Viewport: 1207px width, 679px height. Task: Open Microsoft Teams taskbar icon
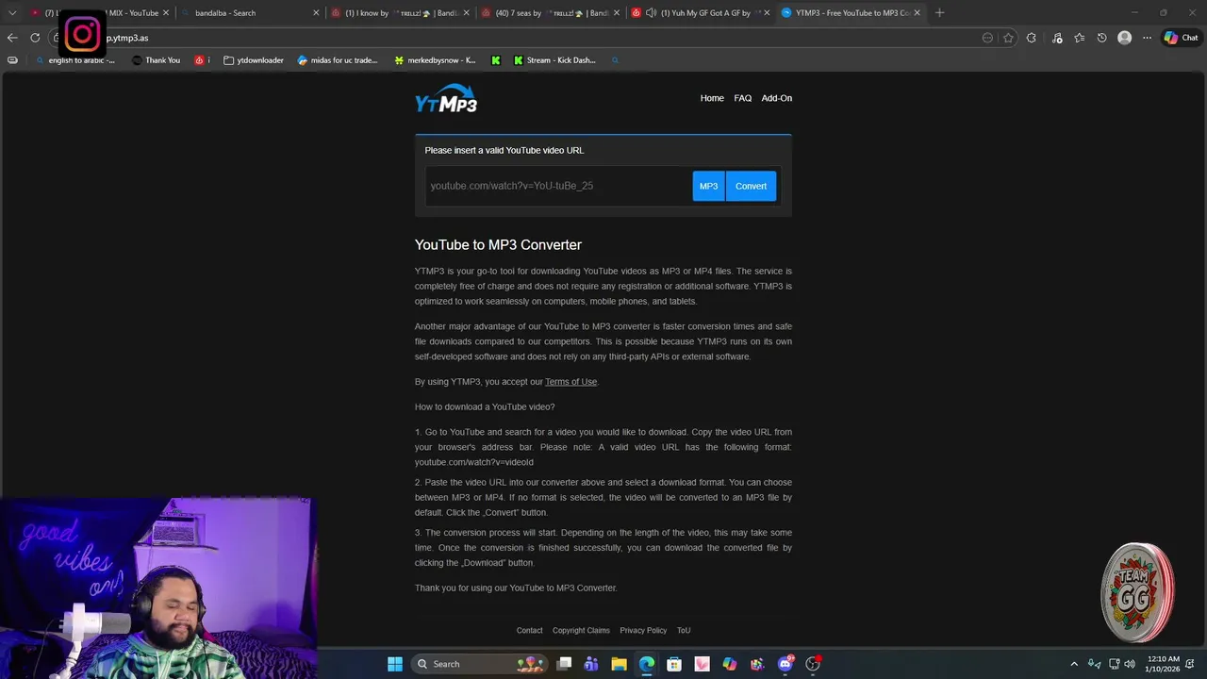point(591,664)
